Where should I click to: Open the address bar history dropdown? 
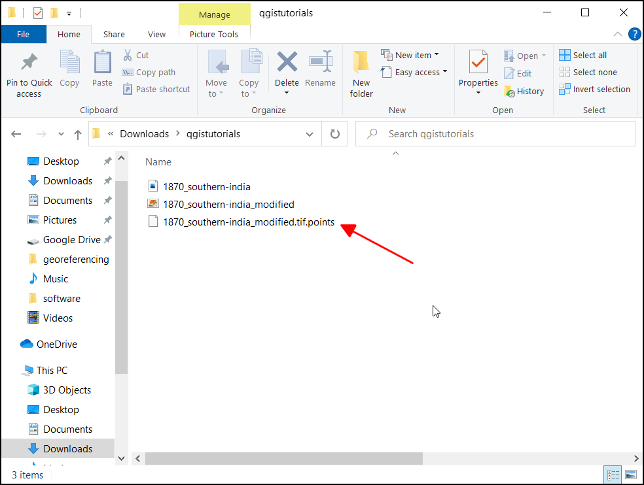(x=310, y=134)
